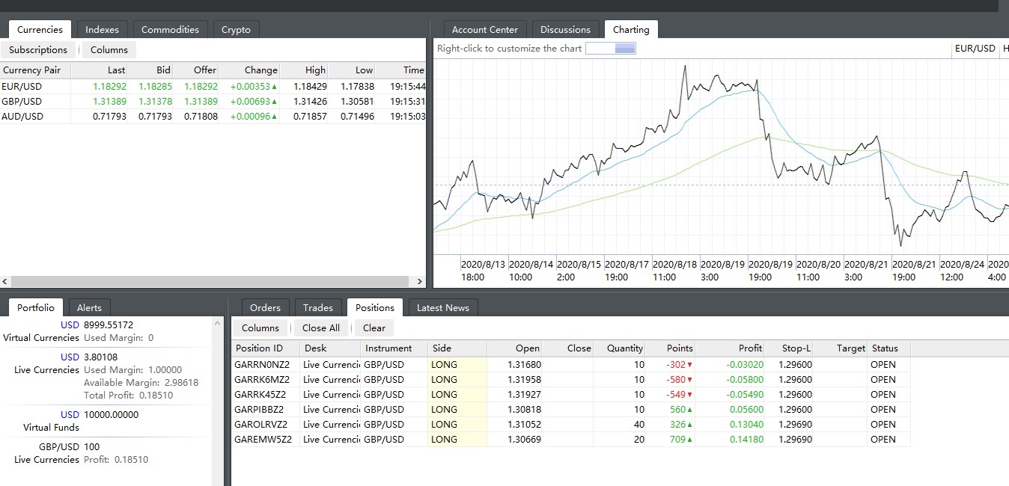Click right arrow of currencies horizontal scrollbar

420,282
